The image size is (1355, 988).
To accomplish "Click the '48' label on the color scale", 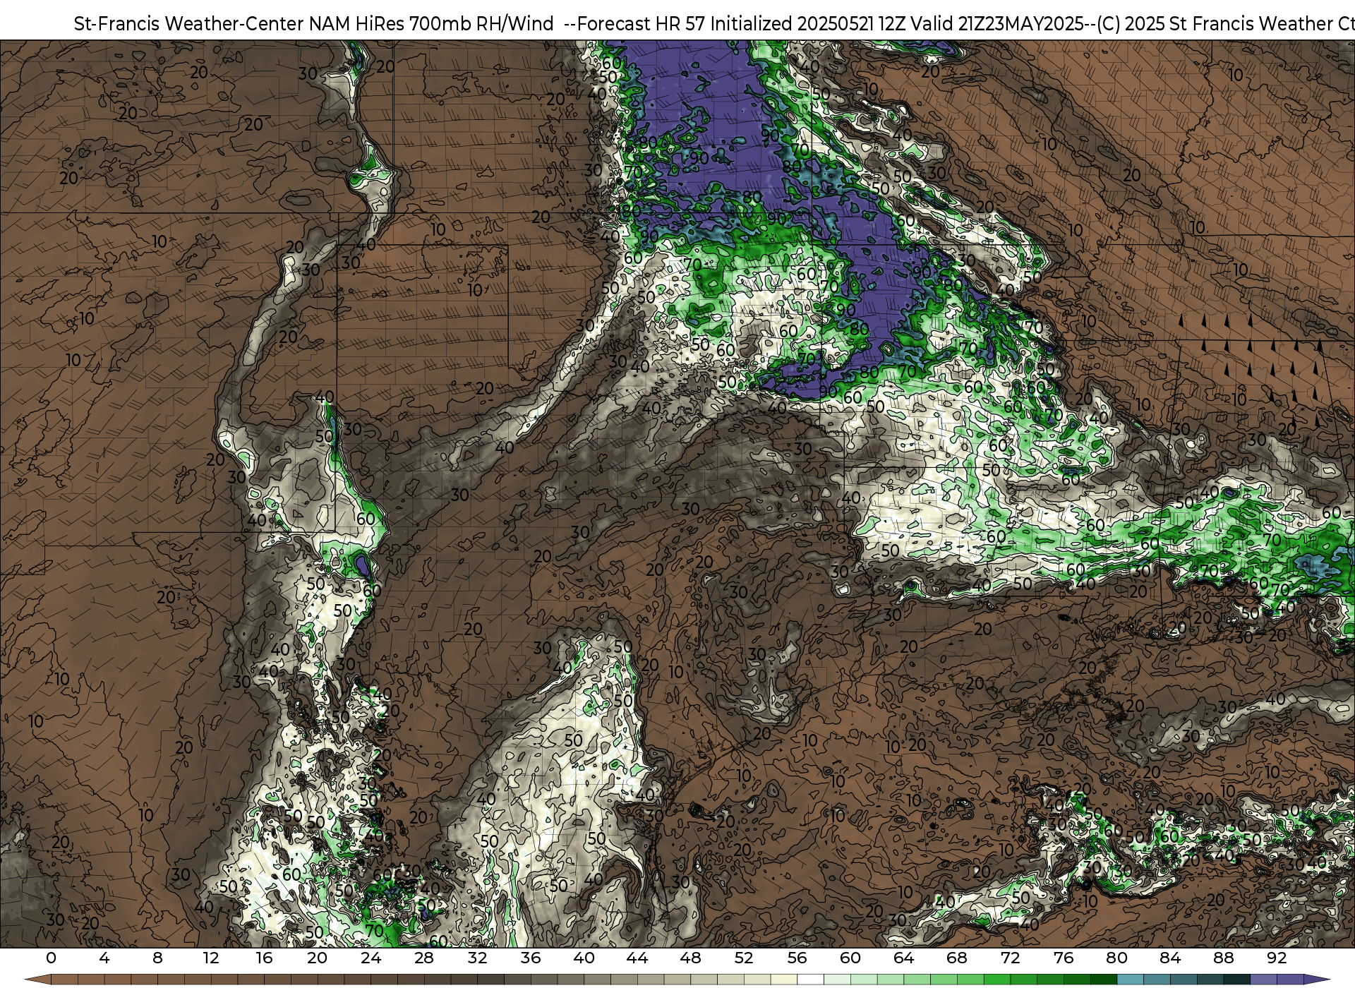I will (x=690, y=958).
